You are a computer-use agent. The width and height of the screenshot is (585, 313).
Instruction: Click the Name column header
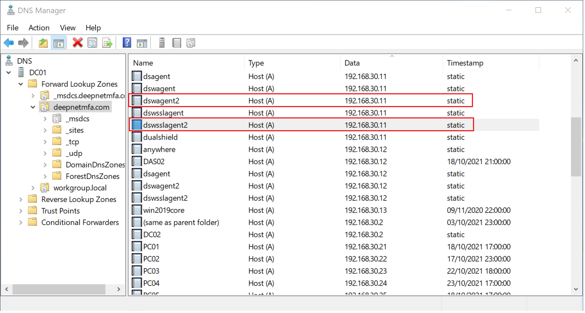(143, 63)
